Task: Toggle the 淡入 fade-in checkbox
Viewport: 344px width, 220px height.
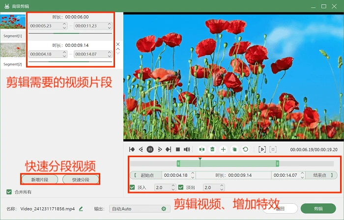Action: point(132,188)
